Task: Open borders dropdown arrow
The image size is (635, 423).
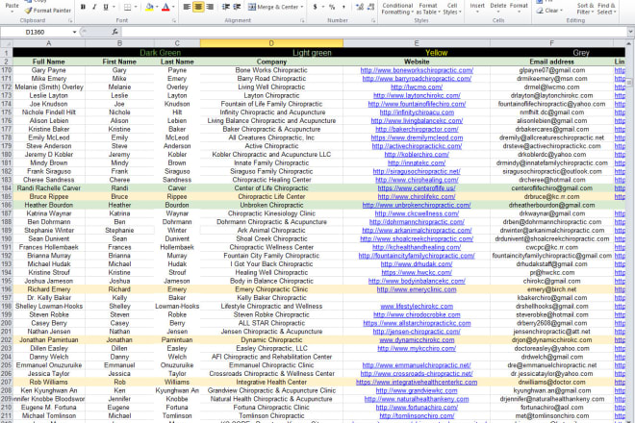Action: 136,7
